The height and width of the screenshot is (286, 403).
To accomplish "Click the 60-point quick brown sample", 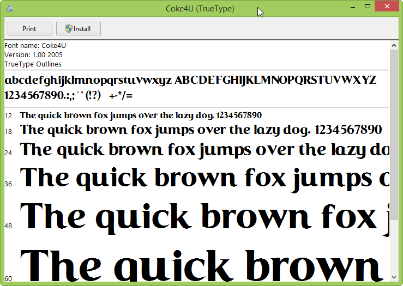I will click(x=202, y=266).
